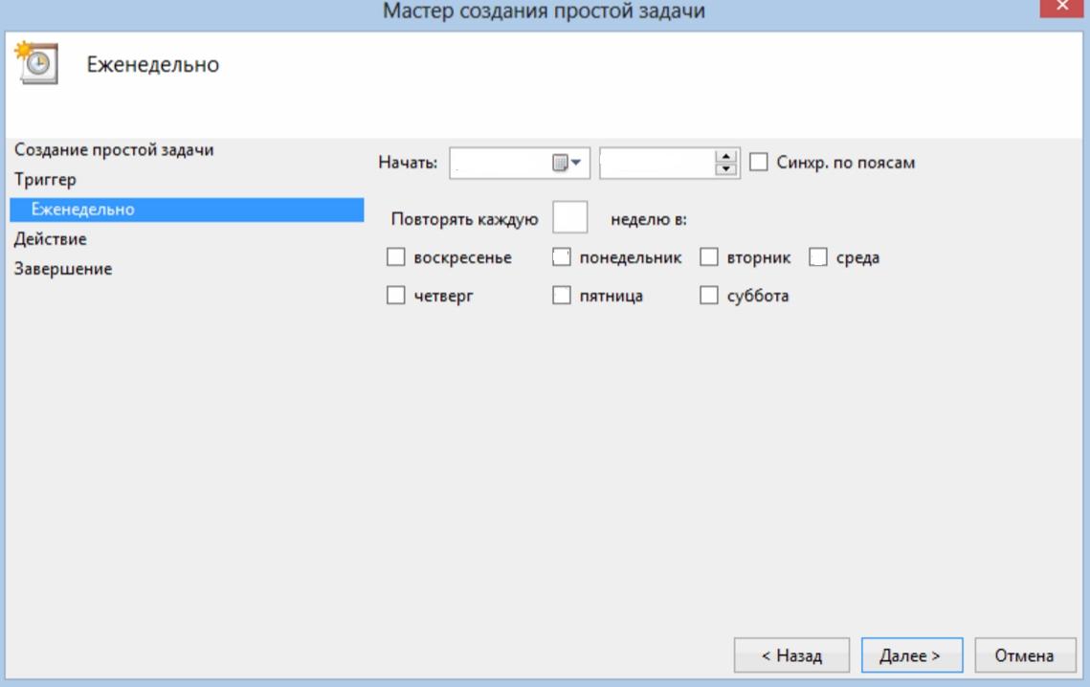
Task: Open the Действие step in sidebar
Action: click(50, 238)
